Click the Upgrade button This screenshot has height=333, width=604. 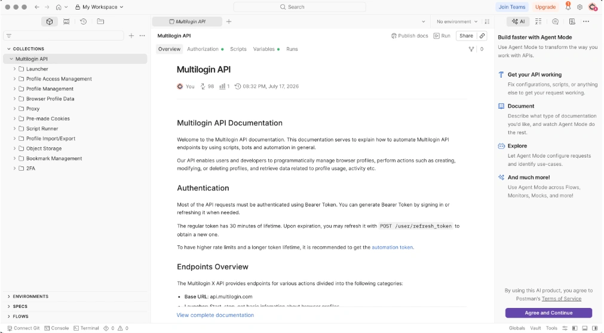[545, 7]
